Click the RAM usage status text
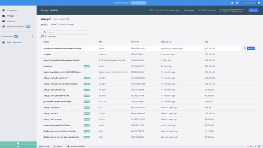Viewport: 263px width, 148px height. pos(44,146)
